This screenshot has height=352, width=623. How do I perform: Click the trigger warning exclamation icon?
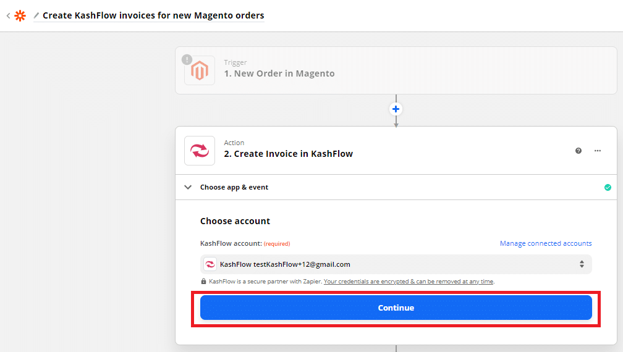tap(187, 60)
